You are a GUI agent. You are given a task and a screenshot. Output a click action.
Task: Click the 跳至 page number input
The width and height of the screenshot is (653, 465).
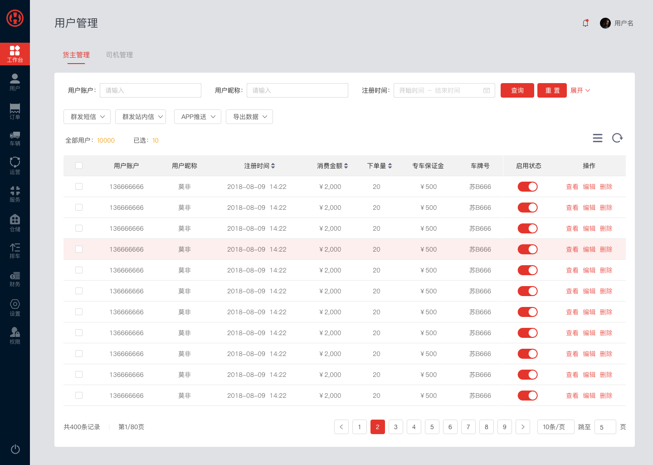(x=605, y=427)
